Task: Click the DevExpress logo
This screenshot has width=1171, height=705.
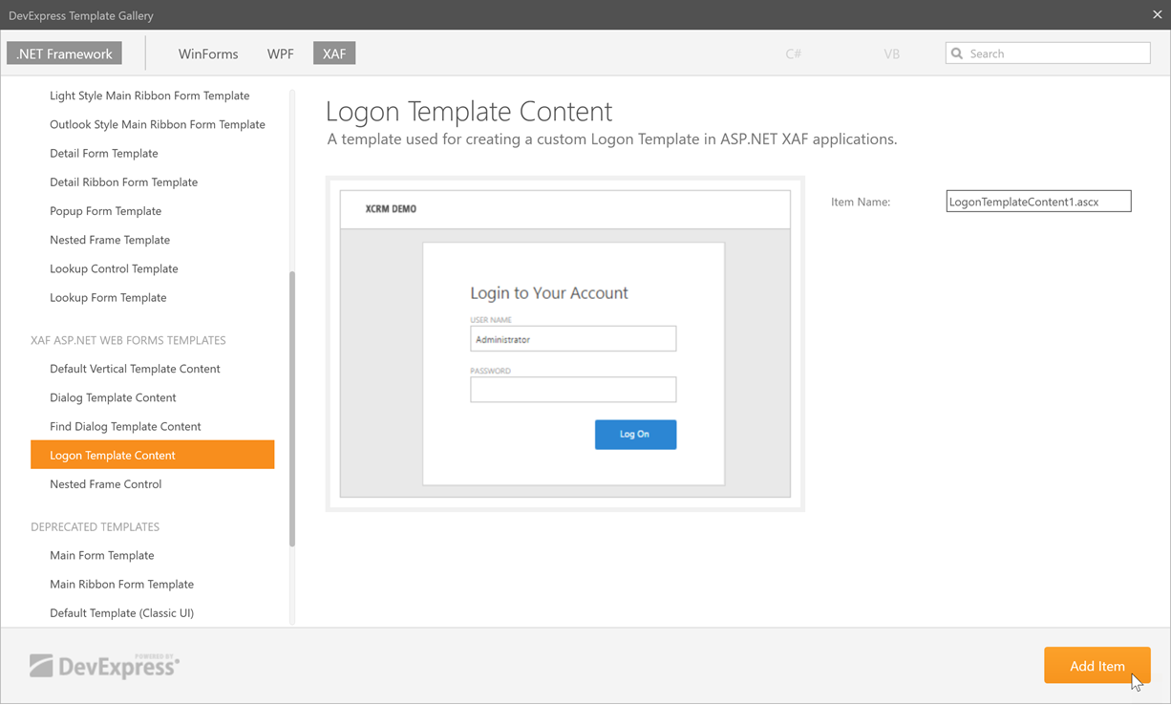Action: (104, 666)
